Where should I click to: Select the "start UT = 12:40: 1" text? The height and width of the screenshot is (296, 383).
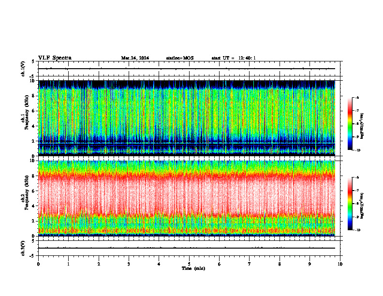tap(234, 58)
